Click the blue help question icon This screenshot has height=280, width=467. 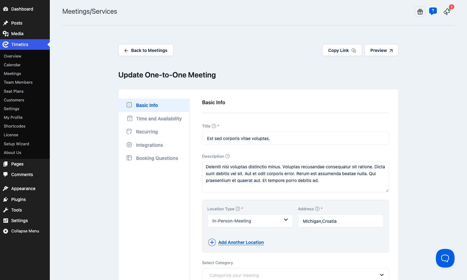tap(433, 11)
